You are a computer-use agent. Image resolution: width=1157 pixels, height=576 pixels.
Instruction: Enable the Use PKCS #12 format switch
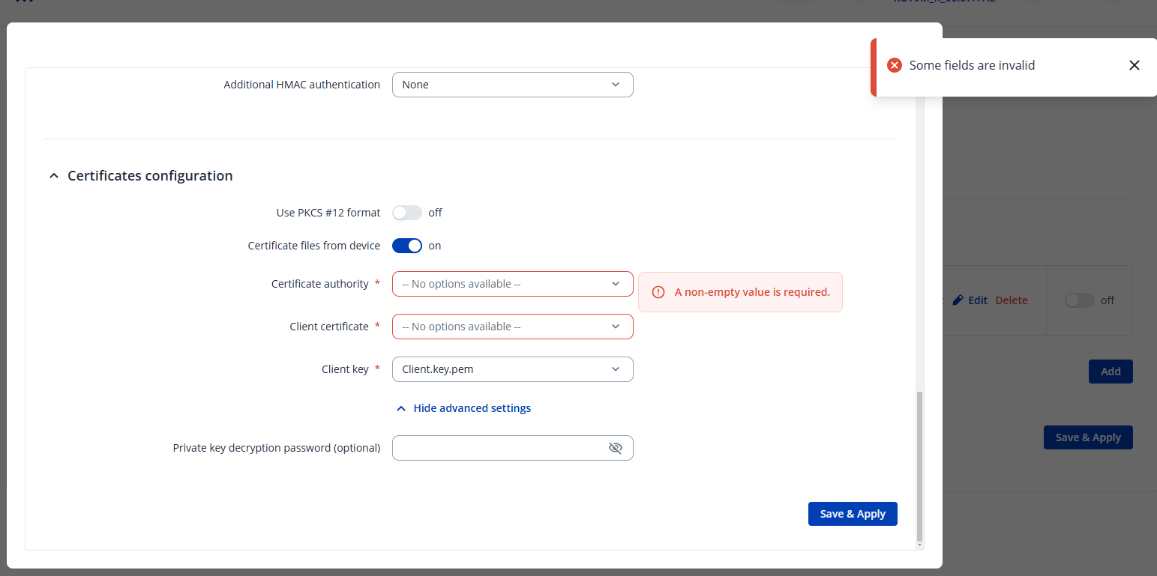407,213
